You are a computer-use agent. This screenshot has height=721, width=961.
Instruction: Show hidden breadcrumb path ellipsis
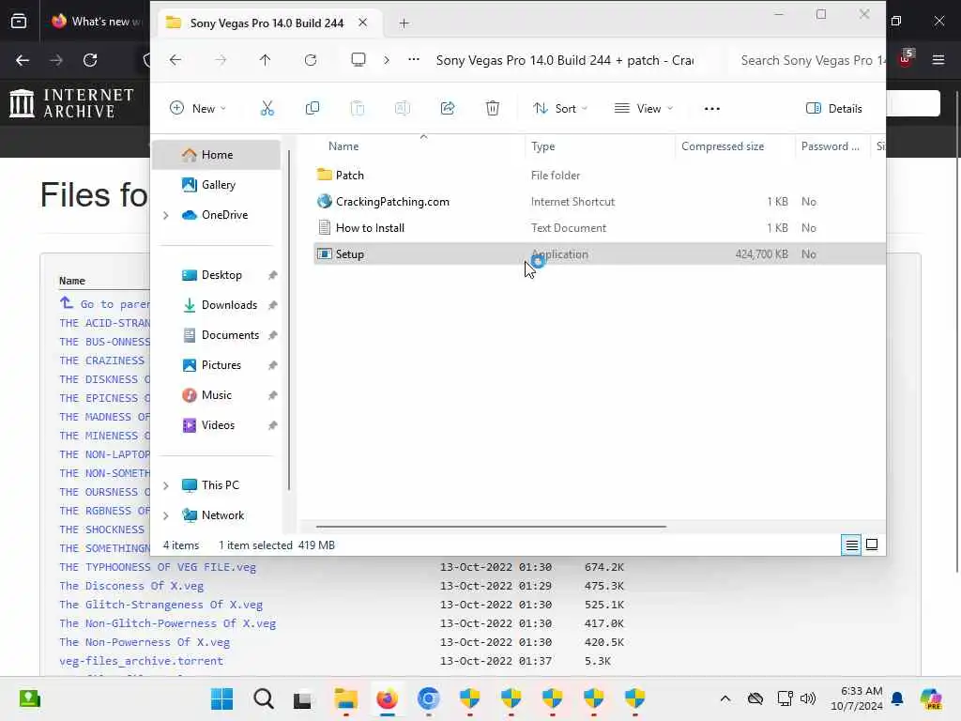tap(414, 59)
